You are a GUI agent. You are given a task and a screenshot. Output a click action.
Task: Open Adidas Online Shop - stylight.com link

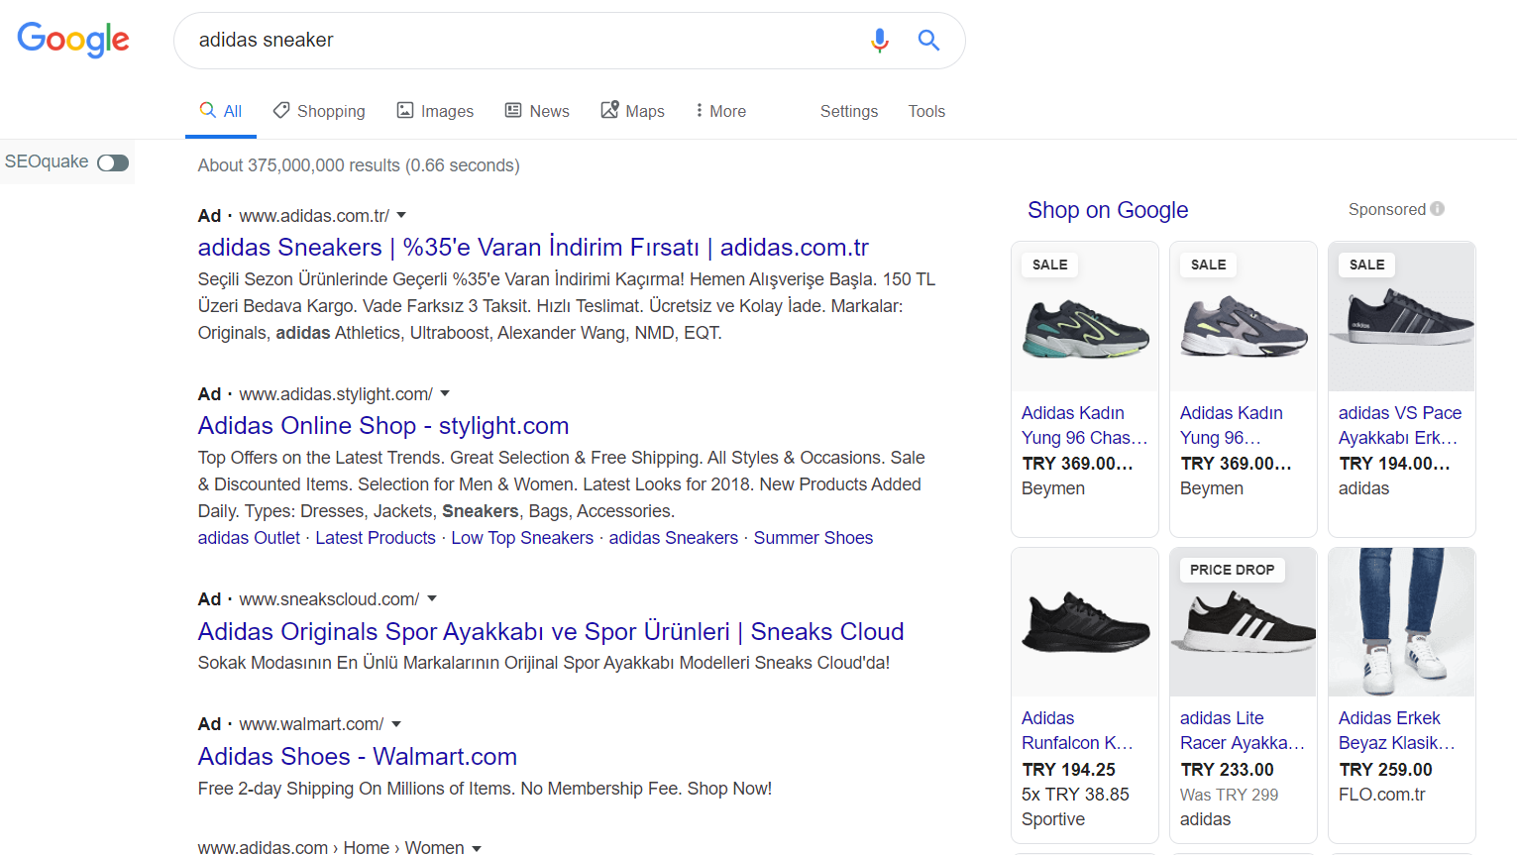[x=383, y=425]
